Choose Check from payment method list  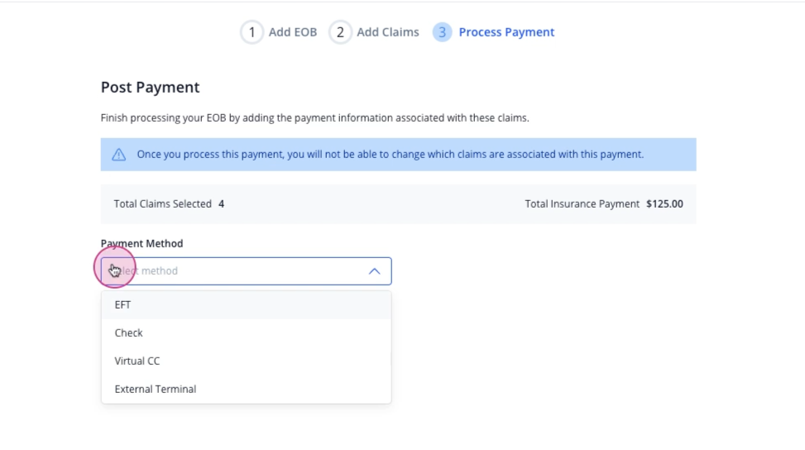(x=246, y=333)
